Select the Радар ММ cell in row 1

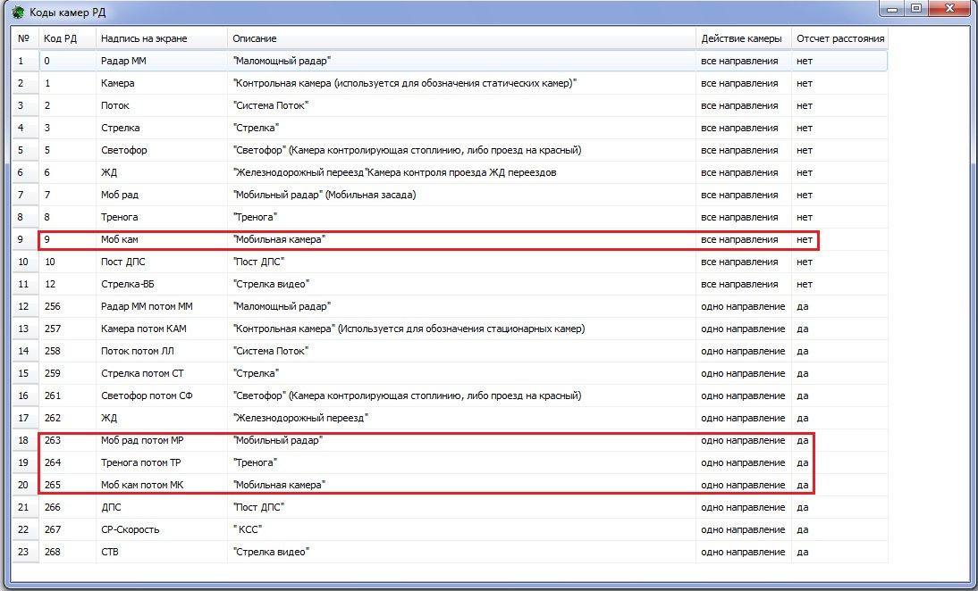click(162, 61)
